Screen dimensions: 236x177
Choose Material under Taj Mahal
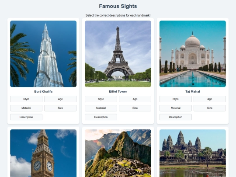[176, 108]
